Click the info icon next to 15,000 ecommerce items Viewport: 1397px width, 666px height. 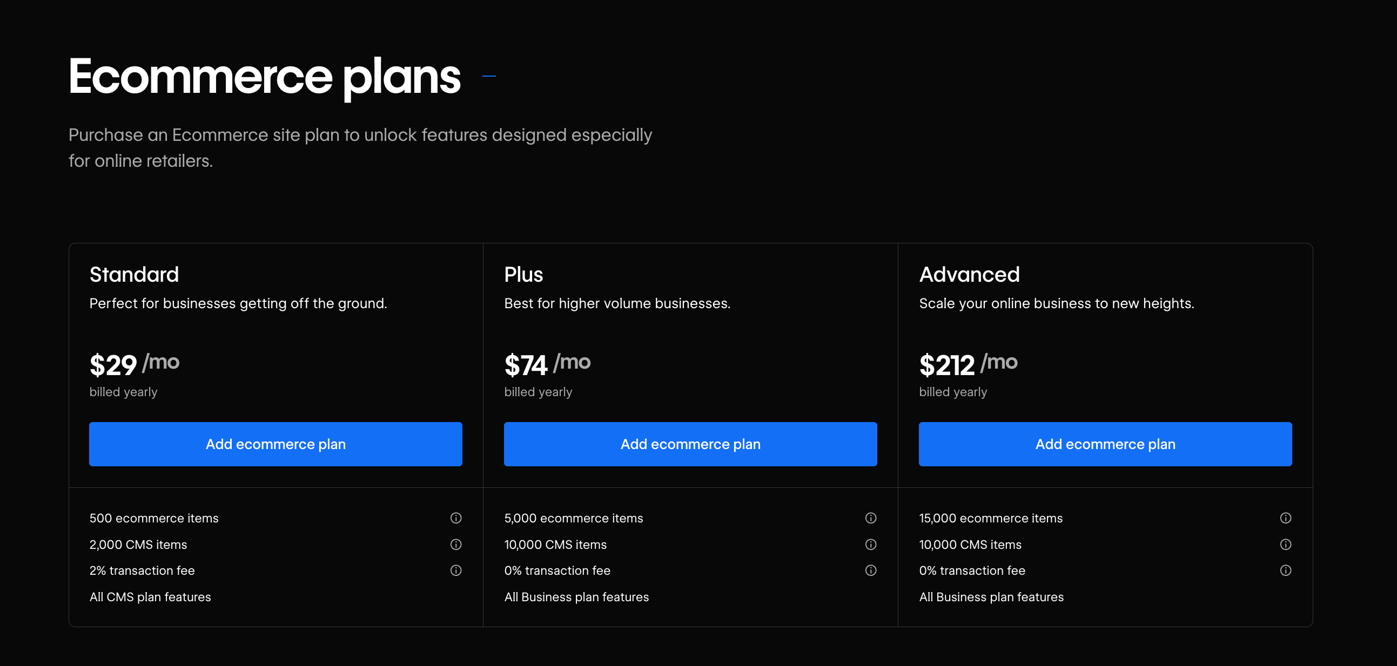[x=1286, y=518]
